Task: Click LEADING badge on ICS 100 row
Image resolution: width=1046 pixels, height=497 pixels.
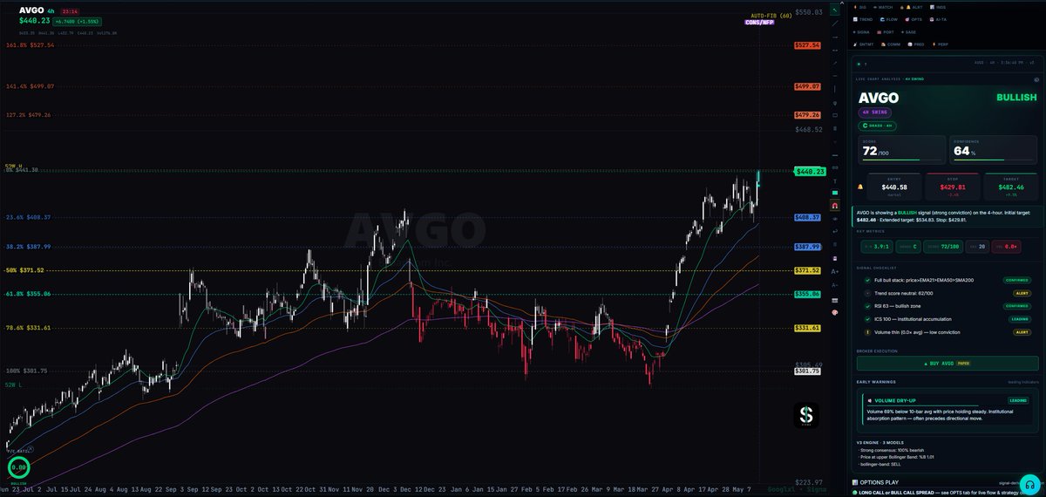Action: pos(1020,319)
